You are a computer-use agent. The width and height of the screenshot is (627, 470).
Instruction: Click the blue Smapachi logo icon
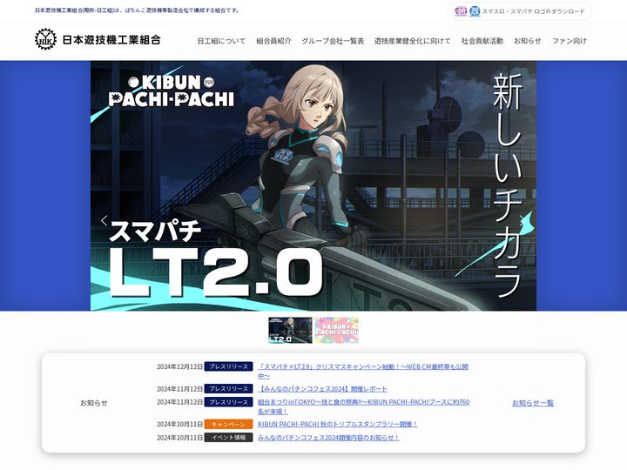[475, 11]
